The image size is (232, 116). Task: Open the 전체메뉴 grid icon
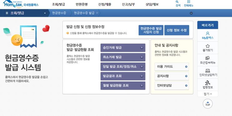pos(189,2)
